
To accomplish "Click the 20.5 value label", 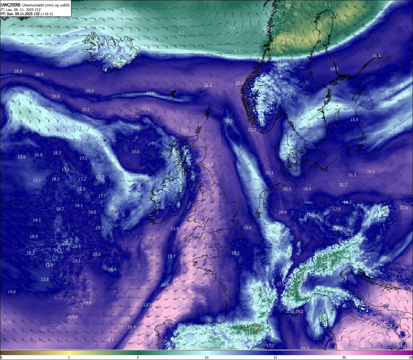I will coord(86,110).
